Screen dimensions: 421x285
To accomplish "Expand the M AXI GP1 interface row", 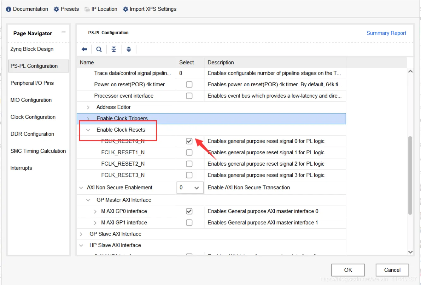I will tap(95, 223).
